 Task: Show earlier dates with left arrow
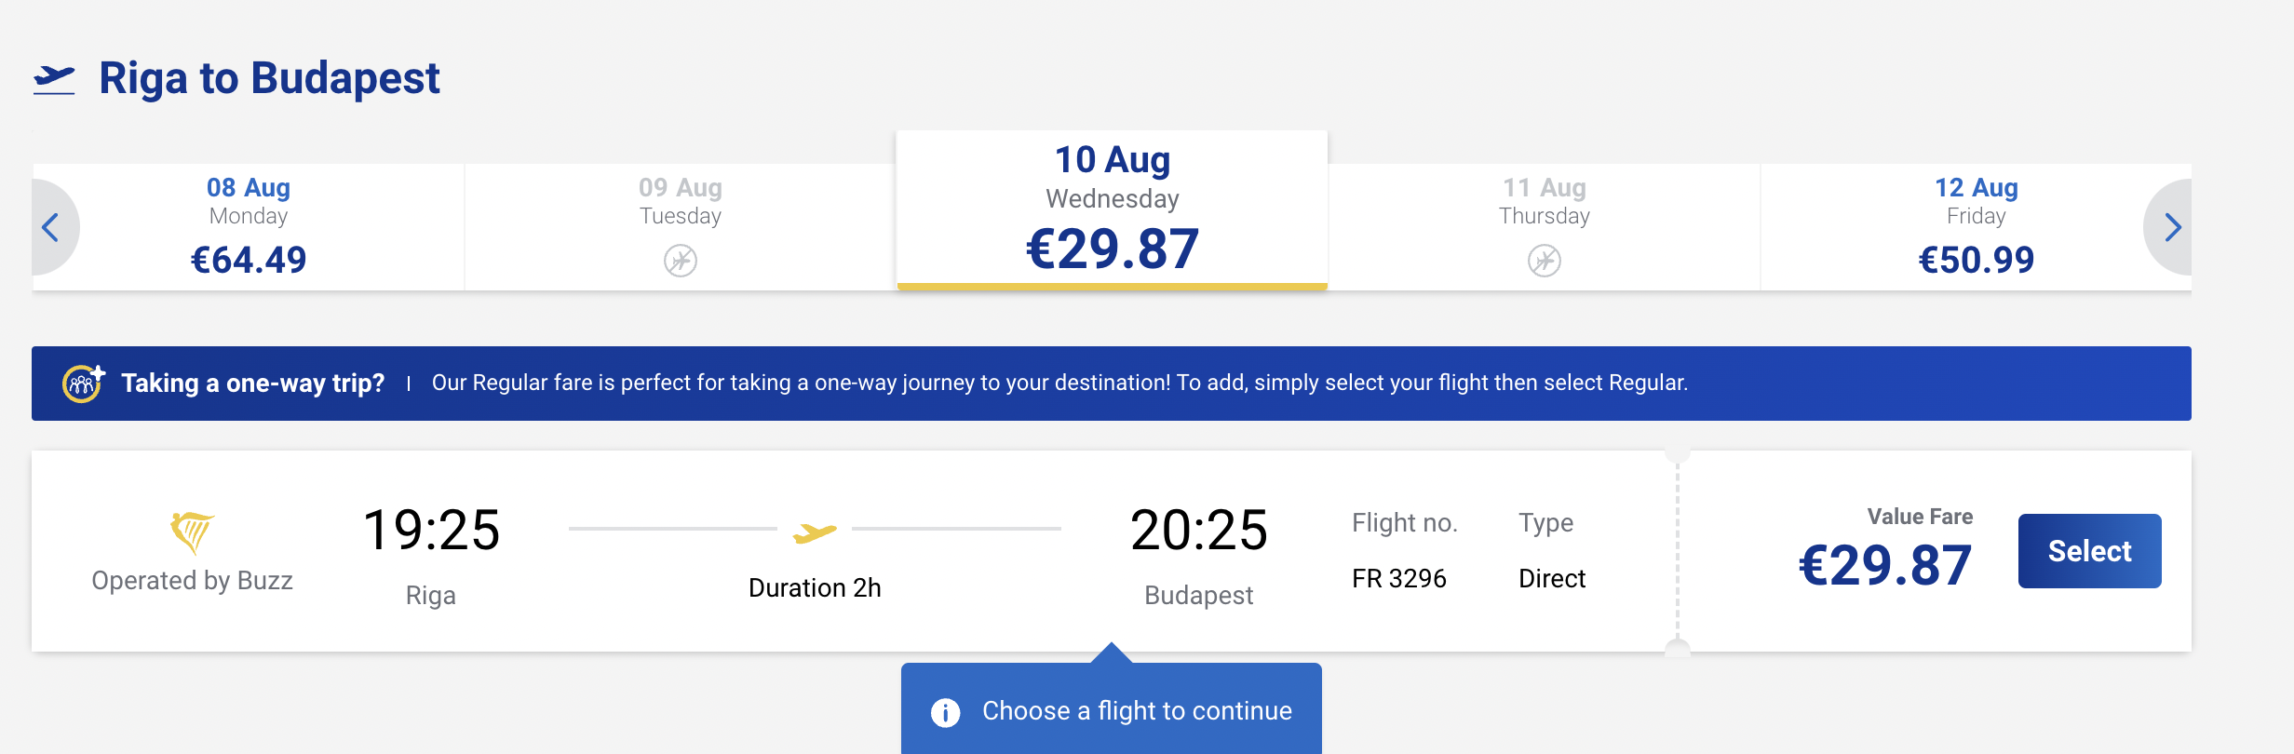click(51, 227)
